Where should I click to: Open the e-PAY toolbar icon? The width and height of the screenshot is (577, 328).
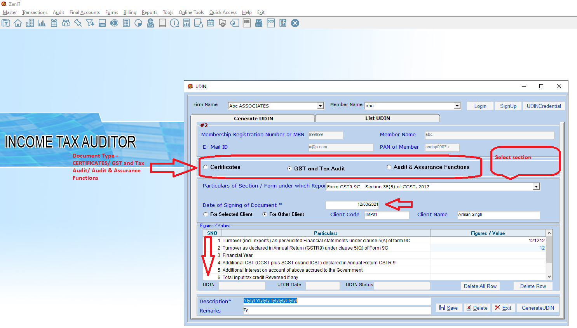coord(150,23)
